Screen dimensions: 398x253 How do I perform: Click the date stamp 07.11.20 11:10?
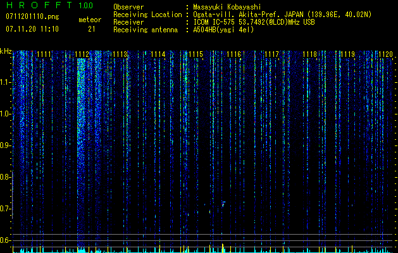[32, 29]
